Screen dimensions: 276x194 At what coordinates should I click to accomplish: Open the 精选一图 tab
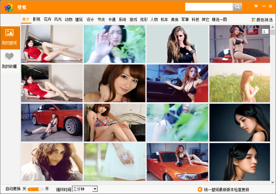pos(219,19)
